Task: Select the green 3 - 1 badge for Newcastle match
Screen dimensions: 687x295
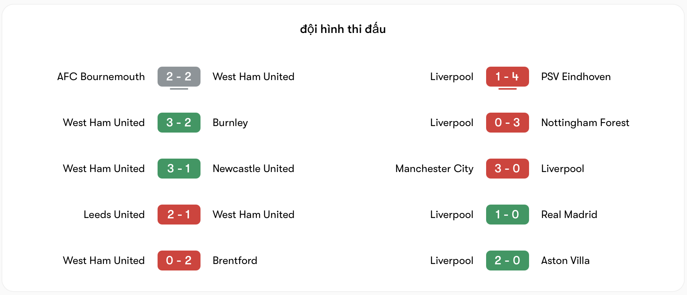Action: pos(179,168)
